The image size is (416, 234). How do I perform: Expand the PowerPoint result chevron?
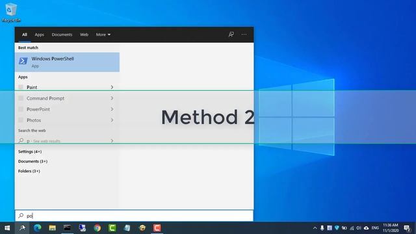click(112, 109)
